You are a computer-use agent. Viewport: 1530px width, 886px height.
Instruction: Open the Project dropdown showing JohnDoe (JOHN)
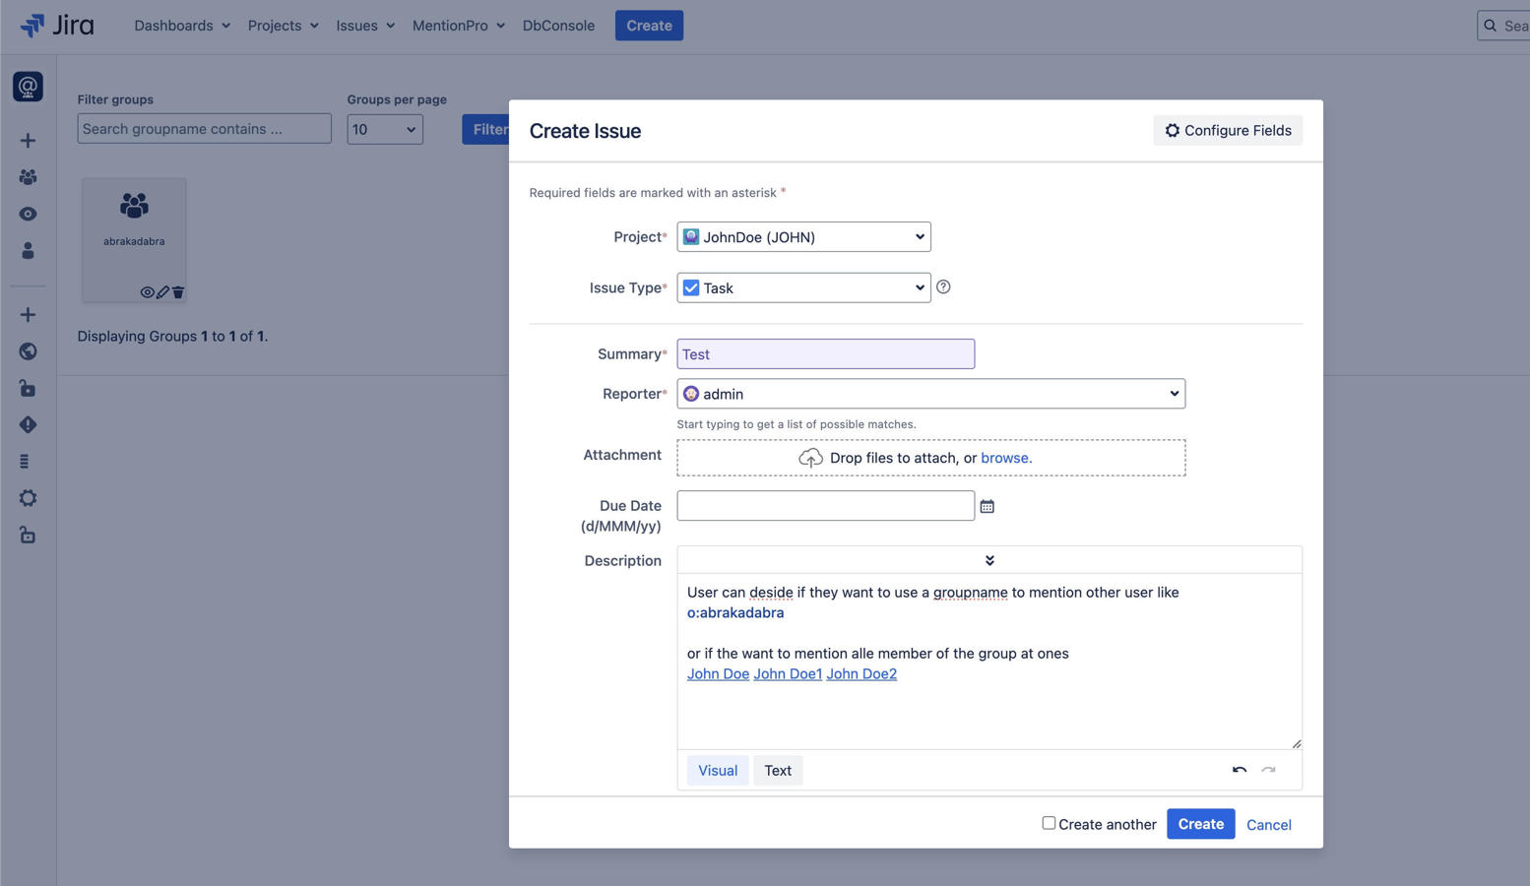pyautogui.click(x=803, y=237)
